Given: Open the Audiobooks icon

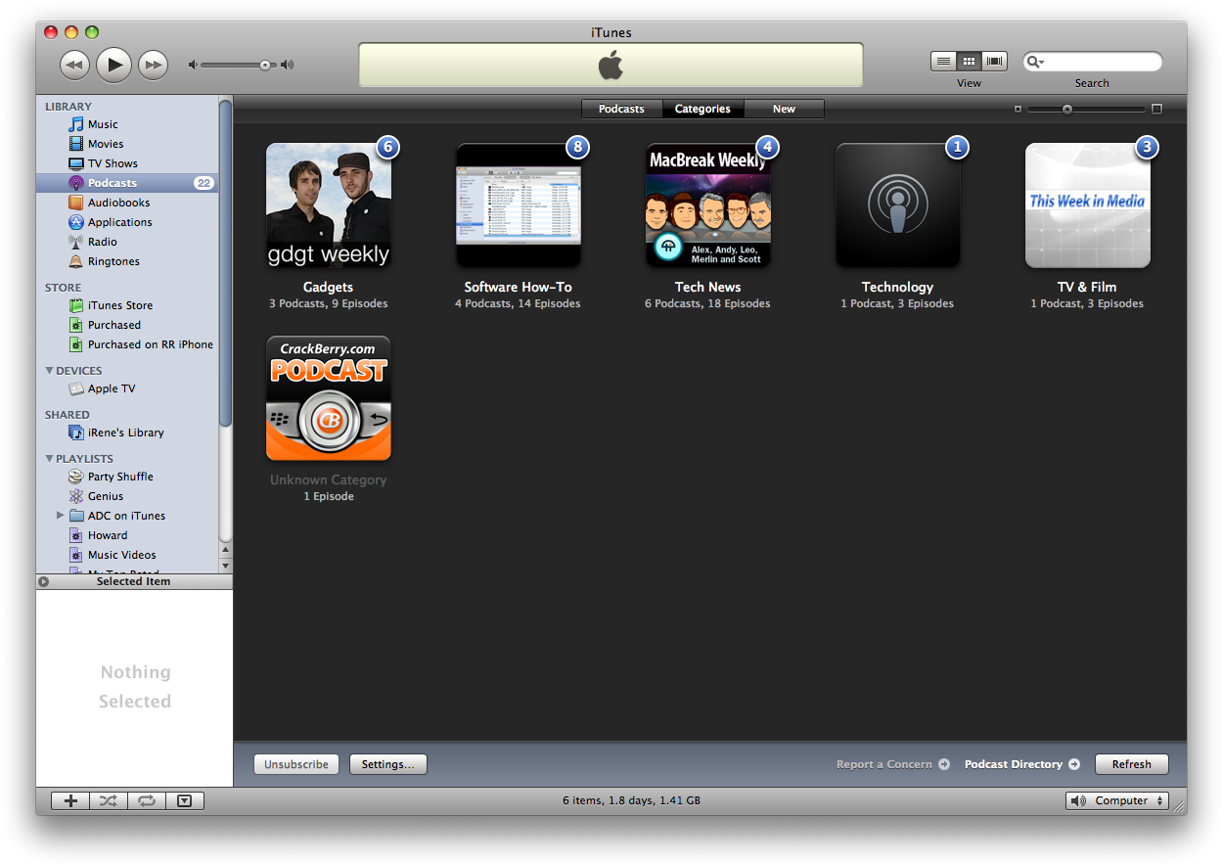Looking at the screenshot, I should click(76, 203).
